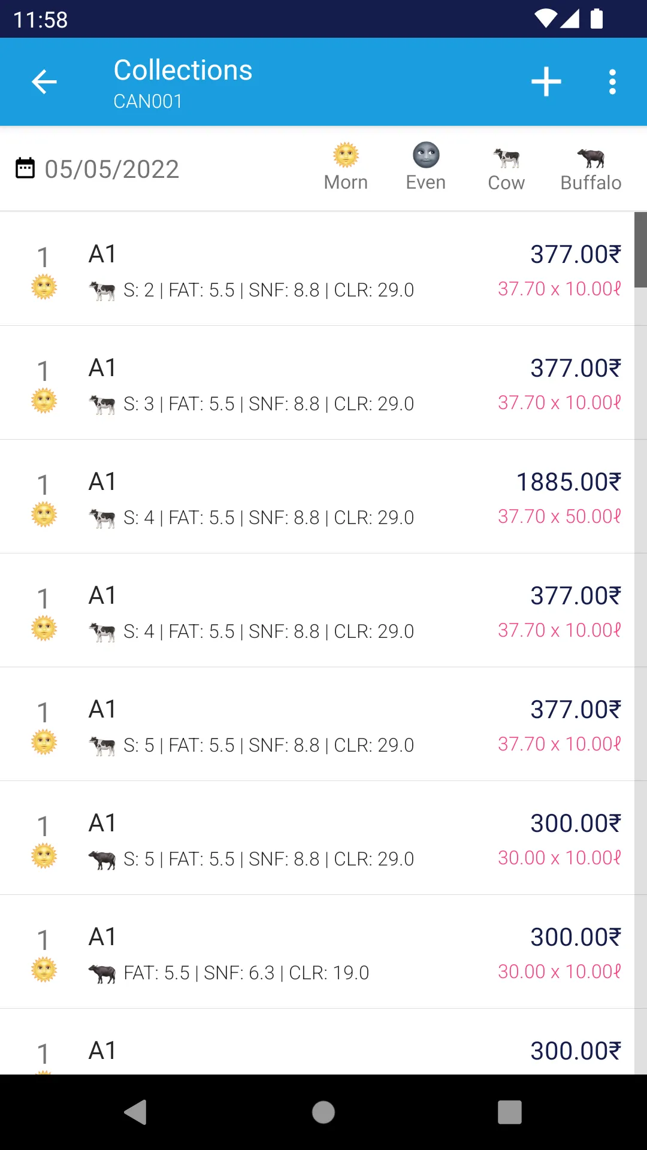Select the entry with SNF: 6.3

[318, 952]
